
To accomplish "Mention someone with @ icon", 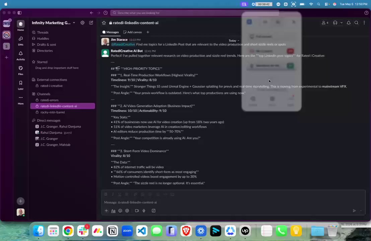I will pos(127,211).
